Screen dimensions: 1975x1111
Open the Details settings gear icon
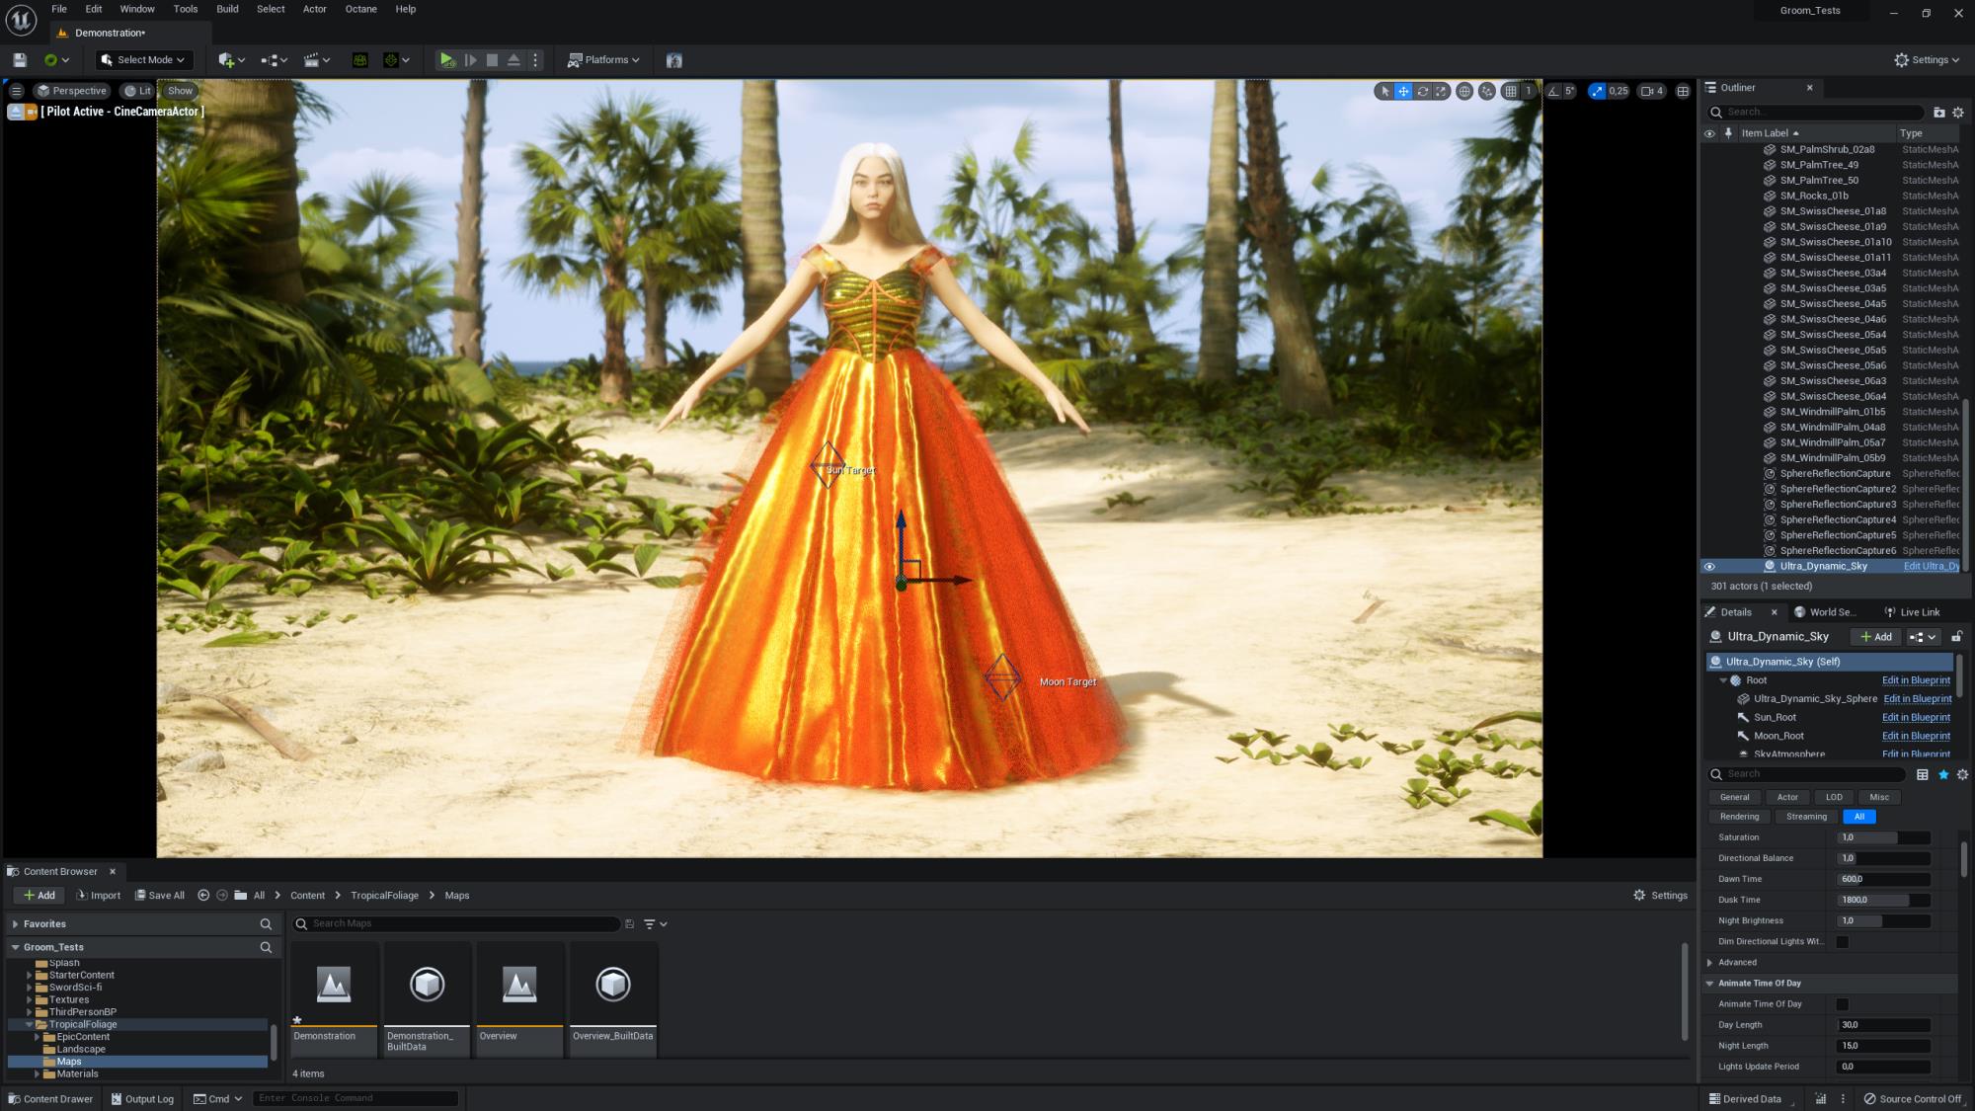click(1962, 775)
